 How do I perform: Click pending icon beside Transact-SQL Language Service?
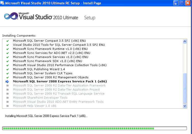tap(7, 94)
